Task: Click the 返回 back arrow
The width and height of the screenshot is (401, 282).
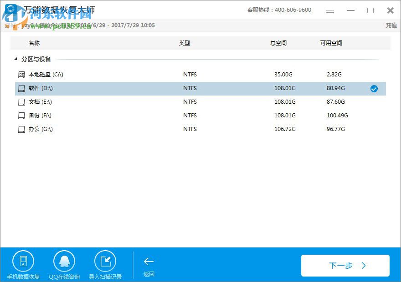Action: click(149, 262)
